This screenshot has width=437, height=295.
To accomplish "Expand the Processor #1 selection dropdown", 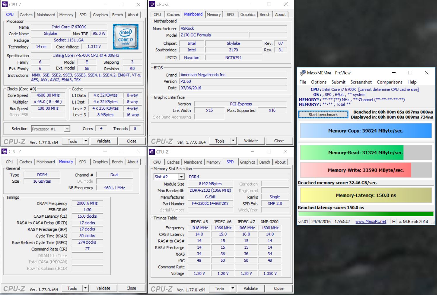I will click(67, 129).
